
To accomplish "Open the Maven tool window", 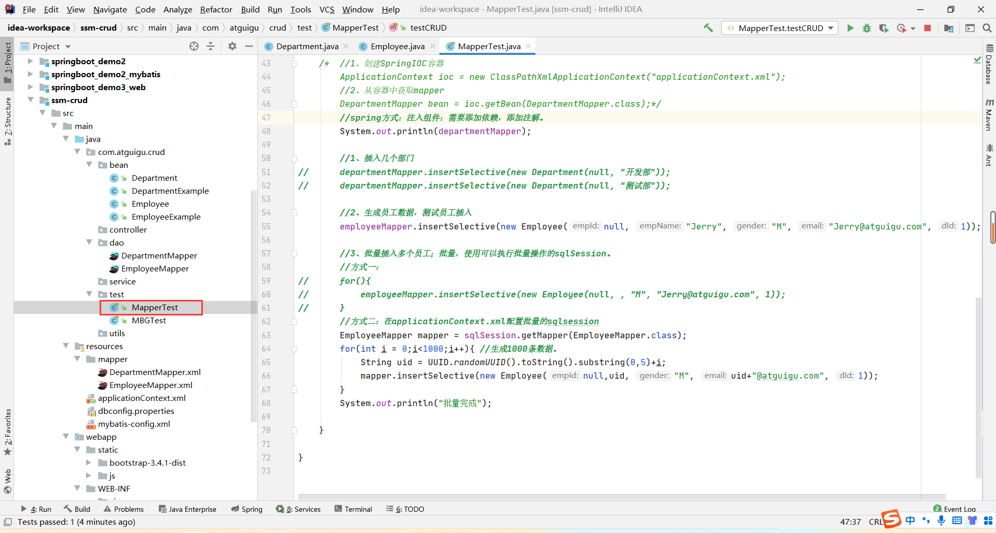I will (989, 114).
